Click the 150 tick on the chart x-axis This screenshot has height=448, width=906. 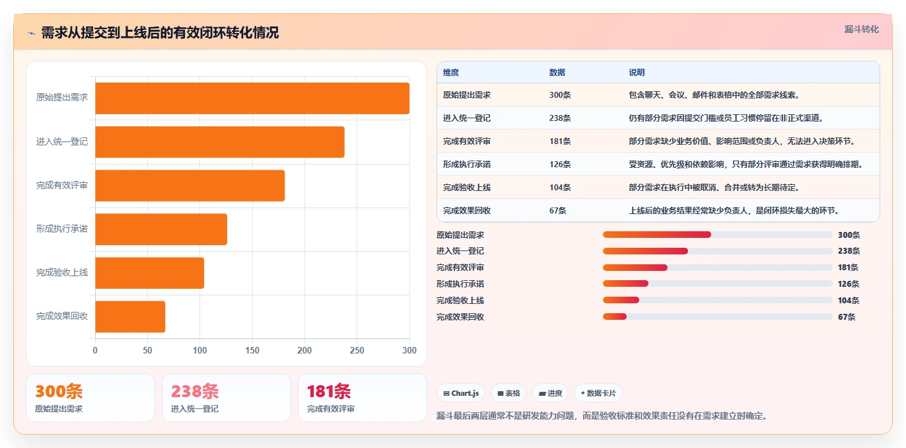(252, 350)
